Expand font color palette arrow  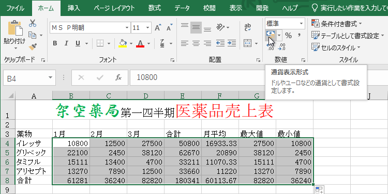(x=148, y=44)
